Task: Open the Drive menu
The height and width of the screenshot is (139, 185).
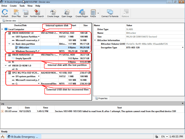Action: (4, 6)
